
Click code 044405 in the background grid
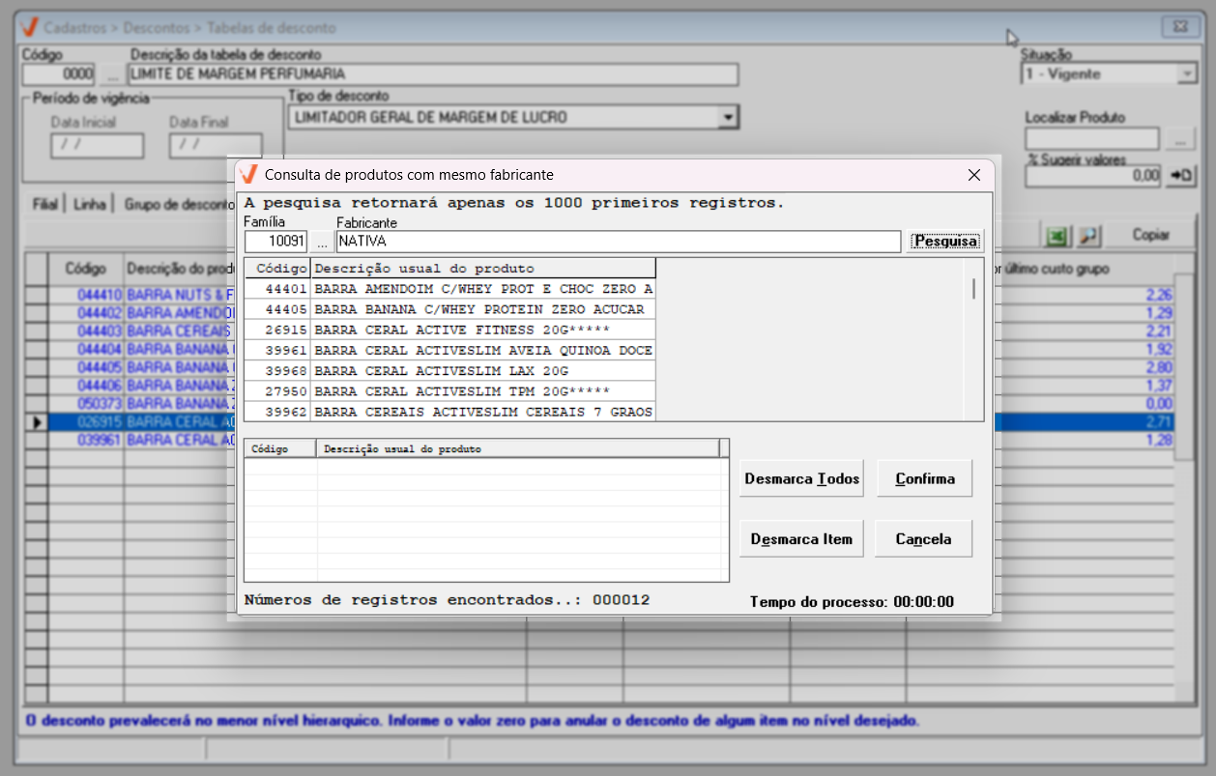click(x=99, y=367)
